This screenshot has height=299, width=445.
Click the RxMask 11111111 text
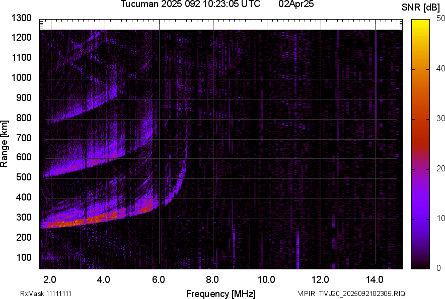tap(38, 293)
